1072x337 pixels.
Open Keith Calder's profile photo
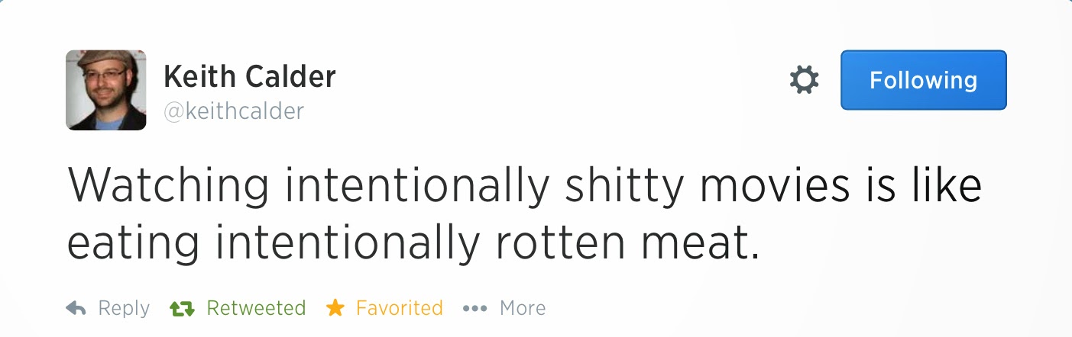pyautogui.click(x=105, y=90)
